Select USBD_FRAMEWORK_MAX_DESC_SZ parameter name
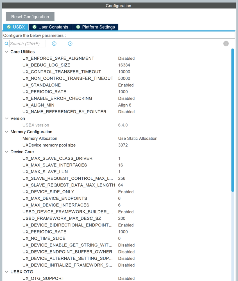This screenshot has height=281, width=238. coord(62,219)
